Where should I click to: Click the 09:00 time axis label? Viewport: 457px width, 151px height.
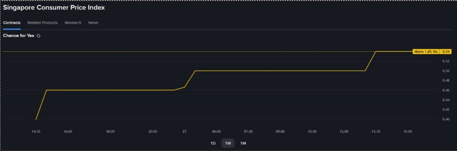tap(280, 132)
